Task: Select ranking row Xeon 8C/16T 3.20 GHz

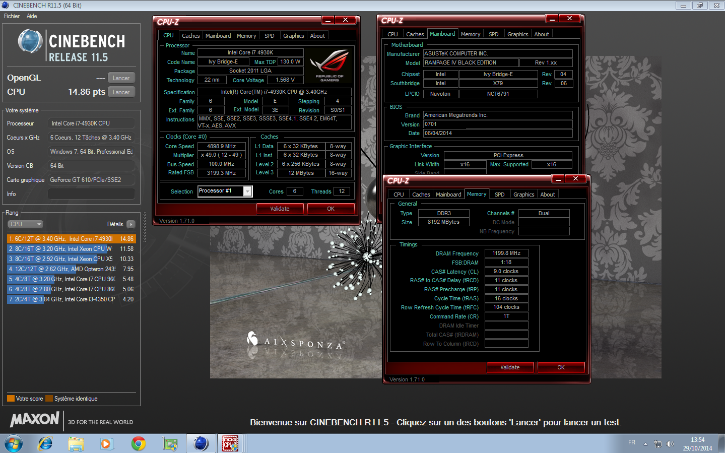Action: pos(71,249)
